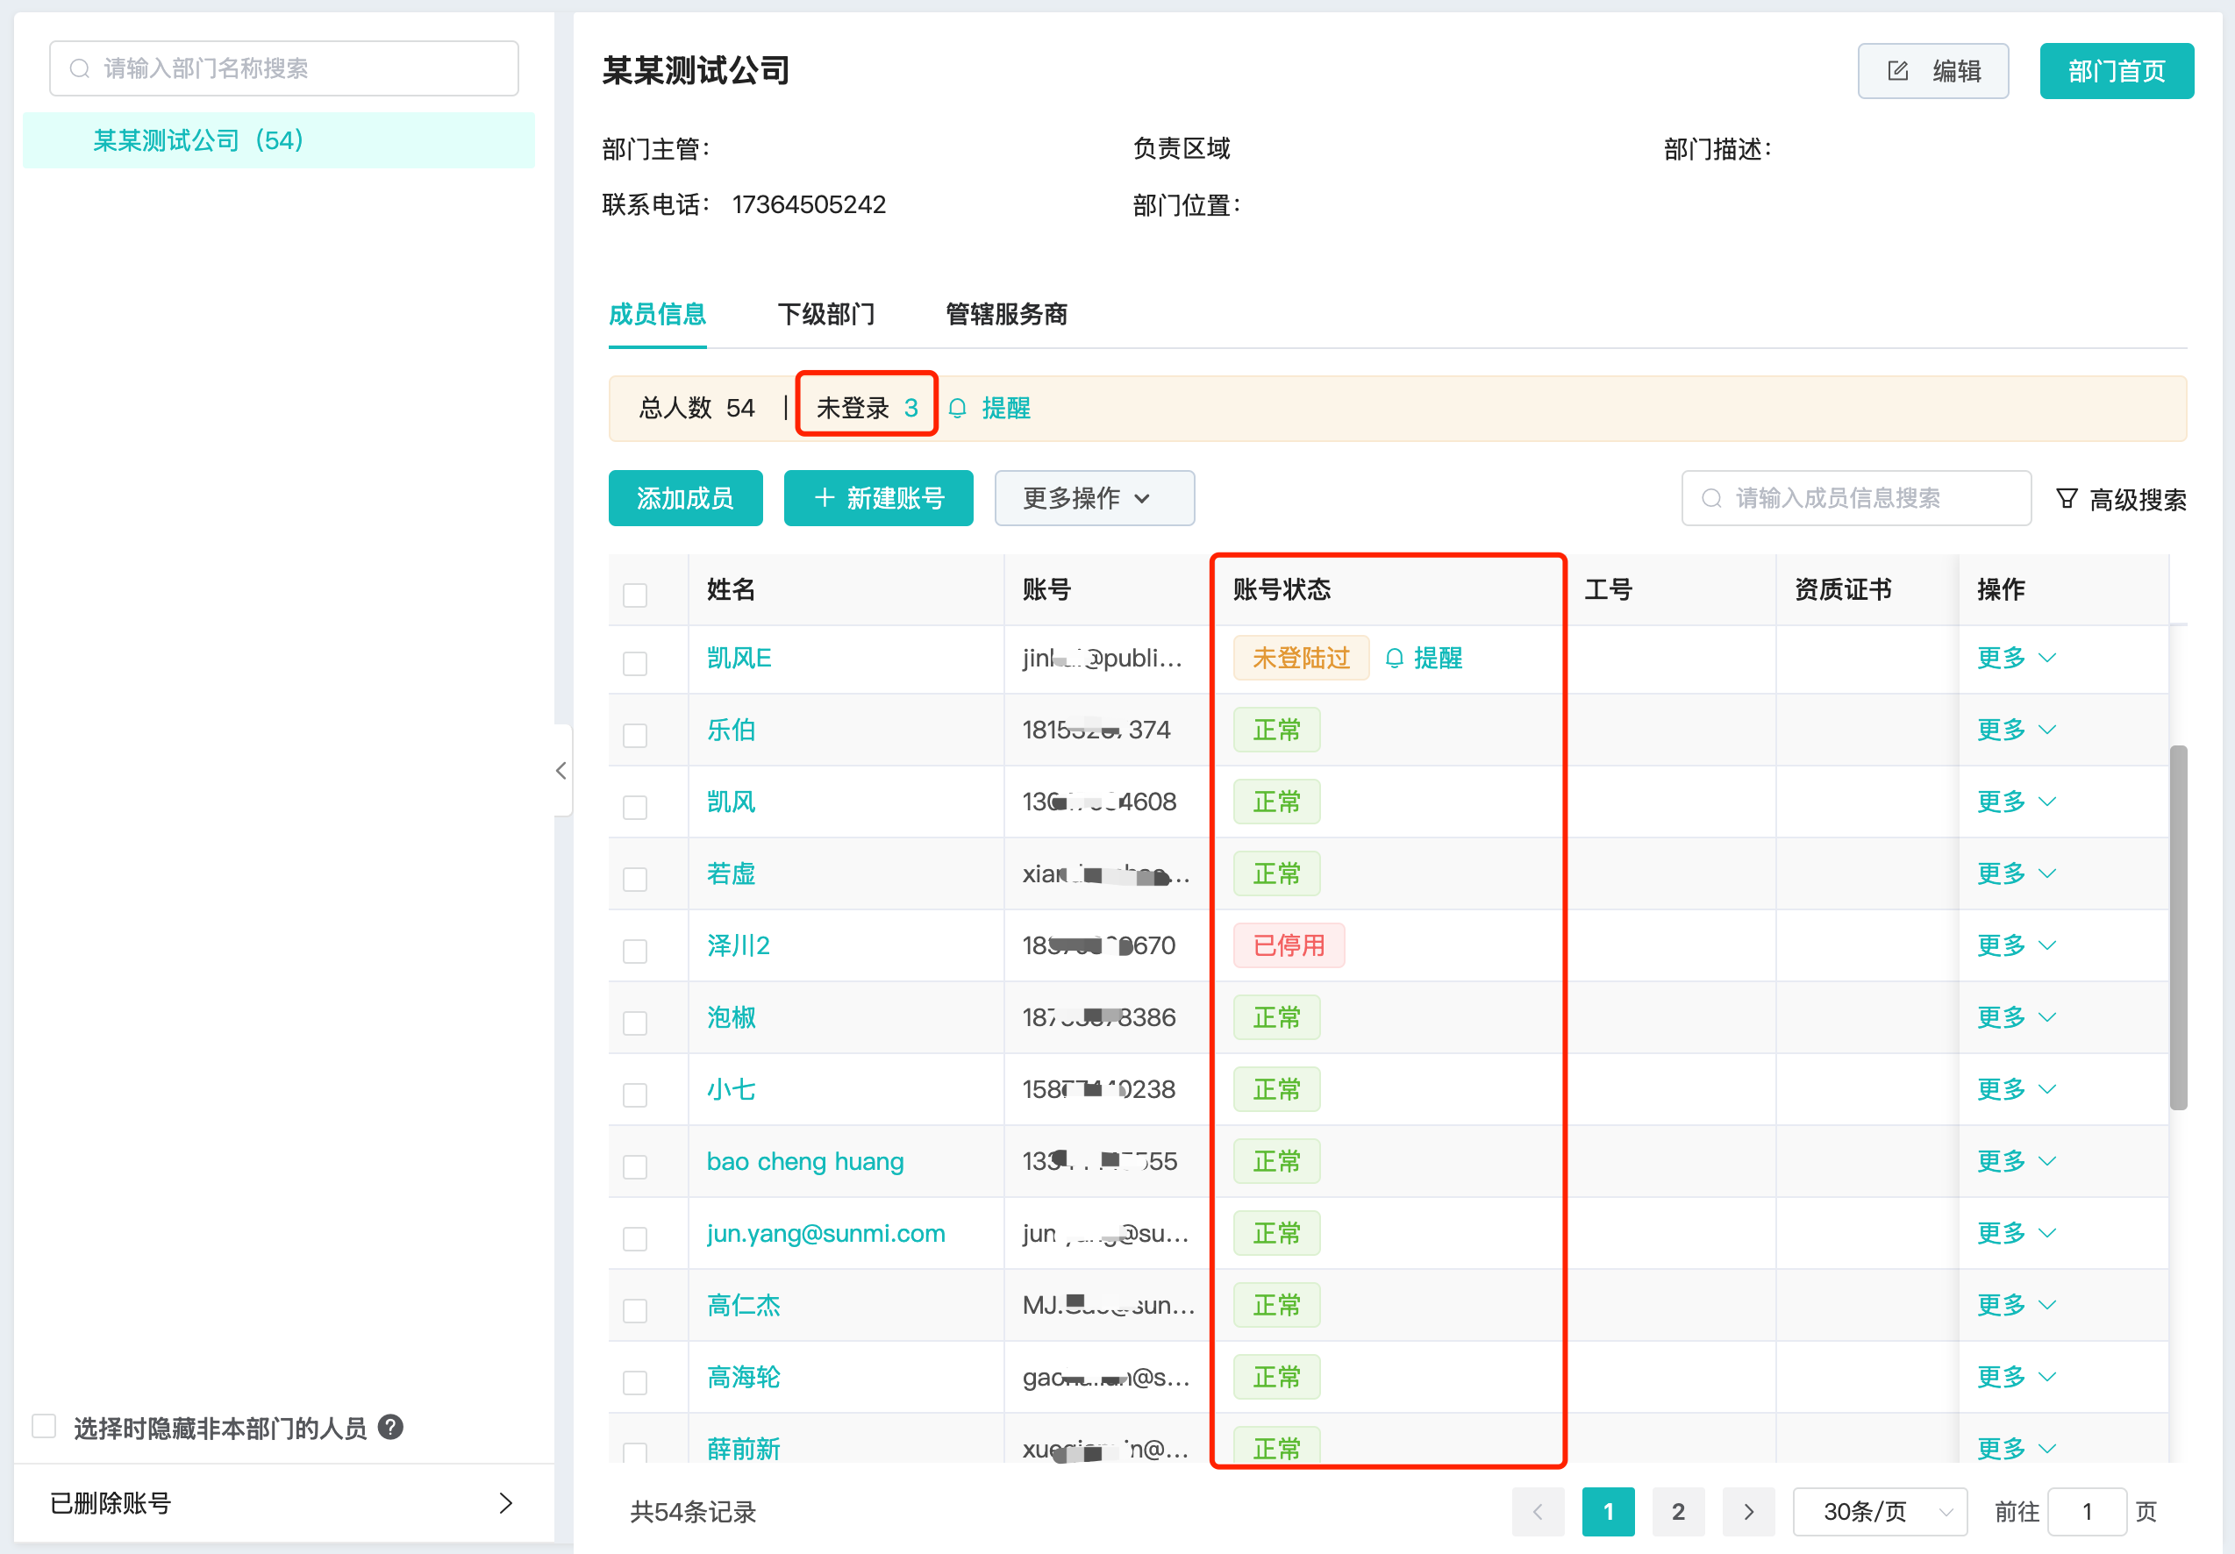The image size is (2235, 1554).
Task: Expand 更多 menu for bao cheng huang
Action: click(x=2016, y=1162)
